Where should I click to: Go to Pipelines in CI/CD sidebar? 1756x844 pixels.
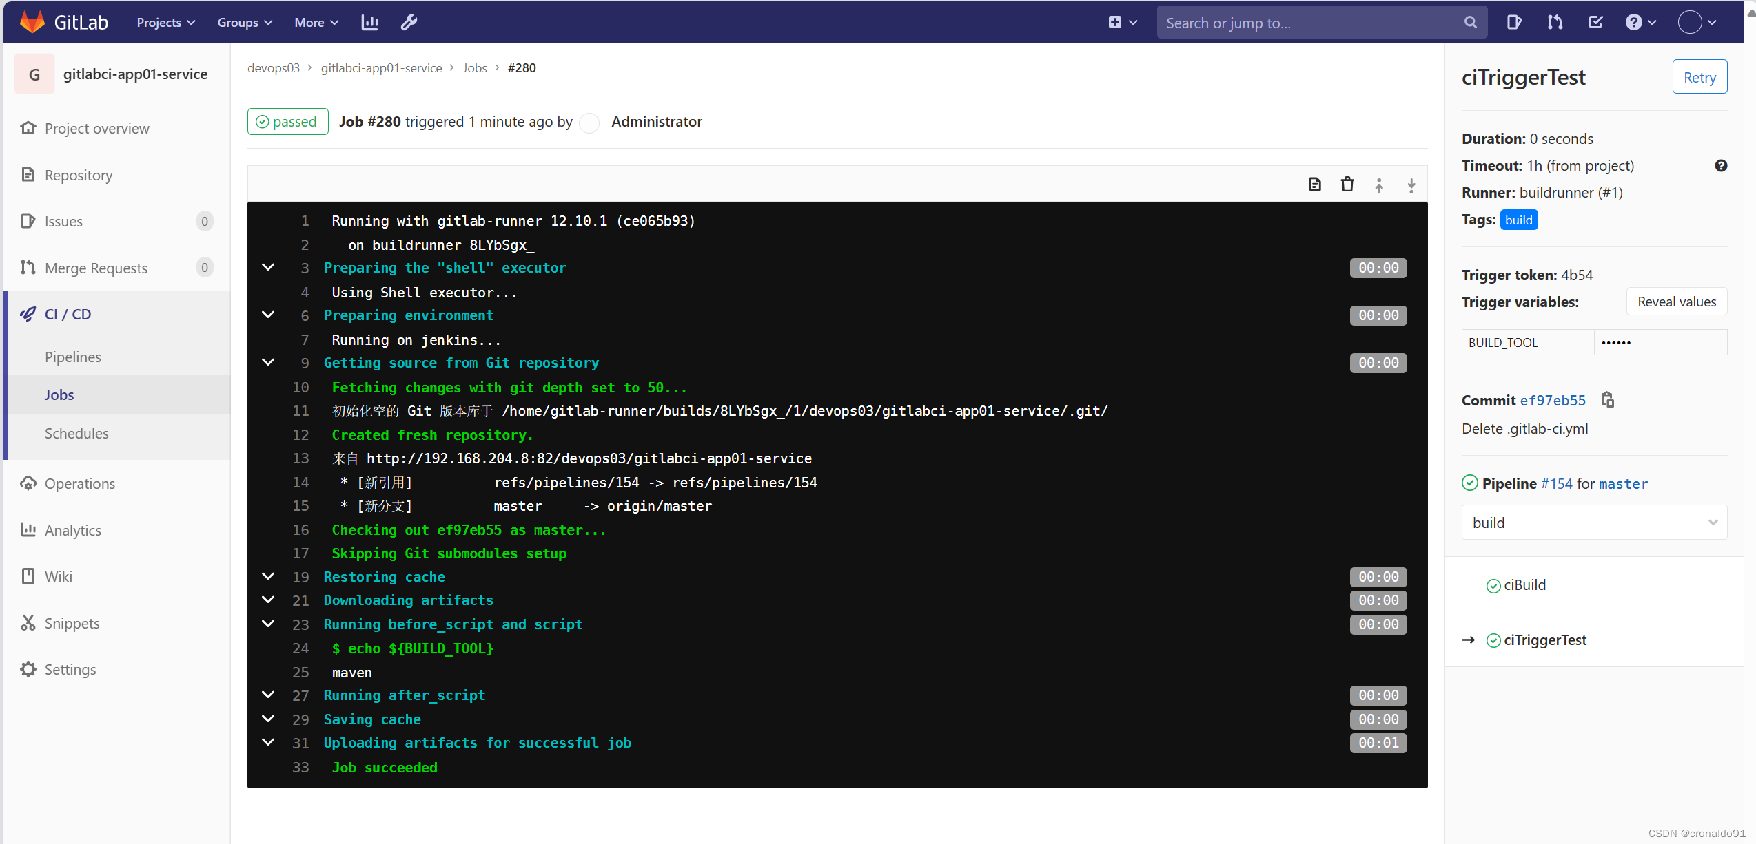73,357
